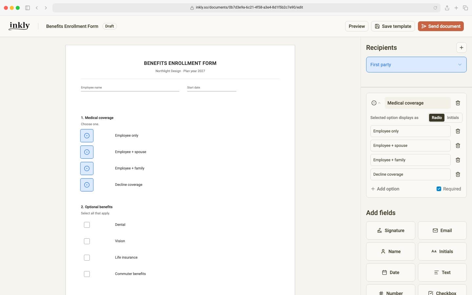
Task: Edit the Medical coverage field title
Action: (x=418, y=103)
